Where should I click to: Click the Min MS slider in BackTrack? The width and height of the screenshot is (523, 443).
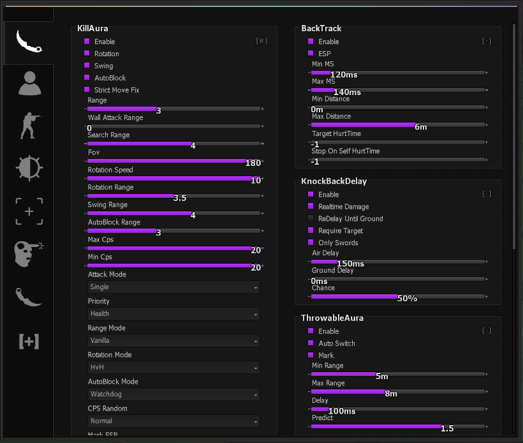pos(398,73)
